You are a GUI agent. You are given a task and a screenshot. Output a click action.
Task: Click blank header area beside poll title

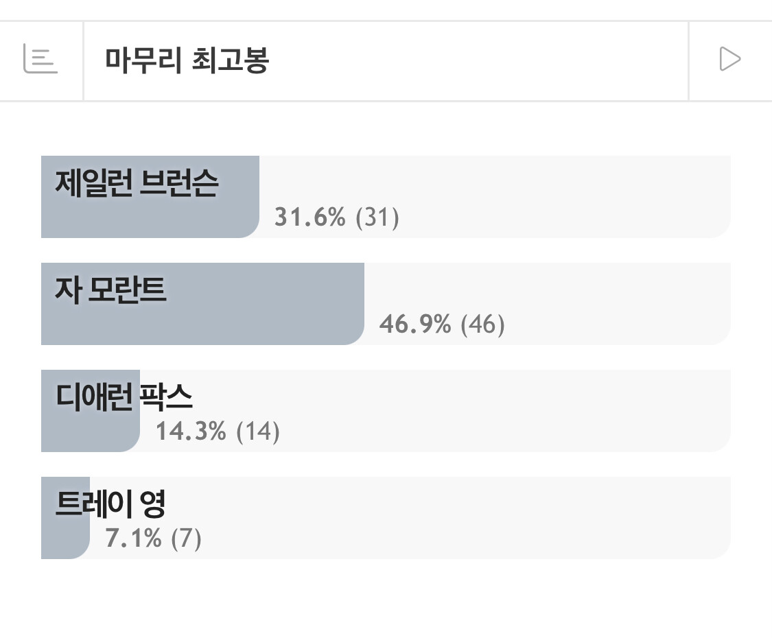pos(478,61)
